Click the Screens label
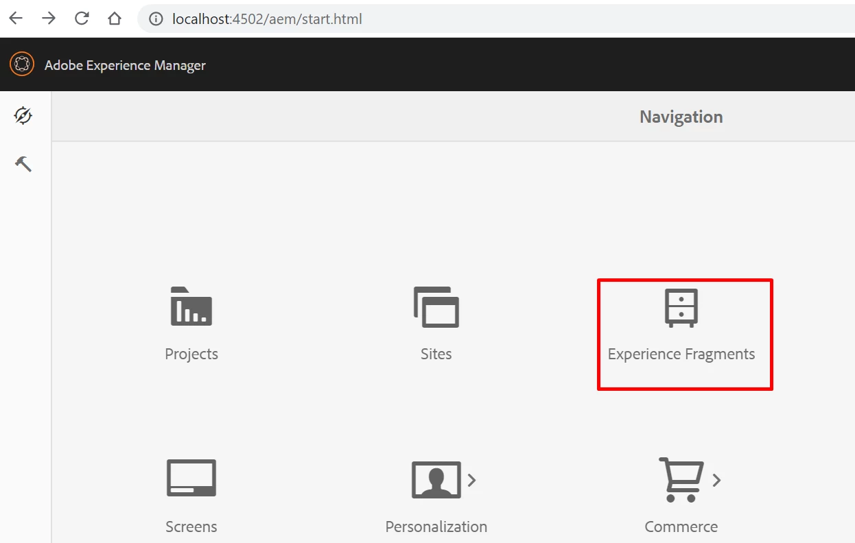The image size is (855, 543). [x=191, y=527]
